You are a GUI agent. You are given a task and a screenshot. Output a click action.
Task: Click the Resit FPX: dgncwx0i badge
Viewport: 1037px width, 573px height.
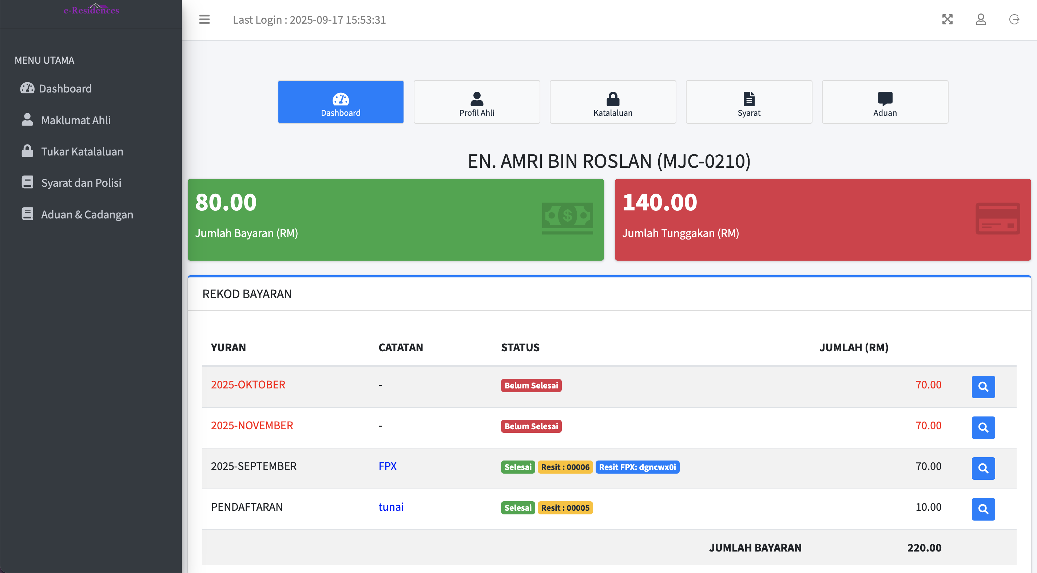637,467
